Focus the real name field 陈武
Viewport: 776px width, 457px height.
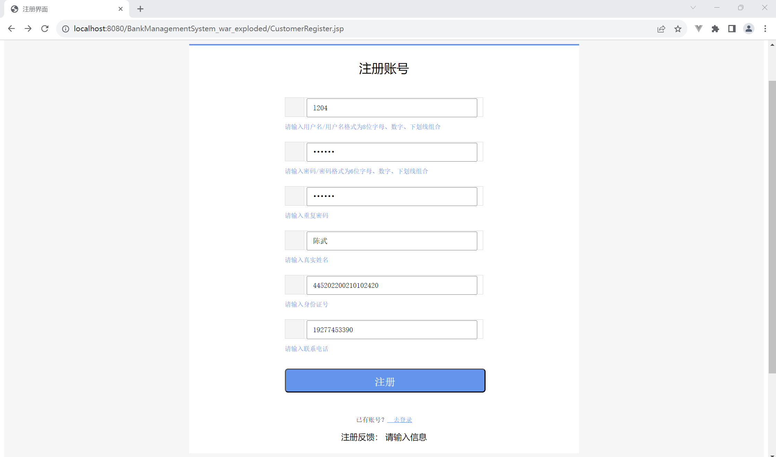(392, 241)
